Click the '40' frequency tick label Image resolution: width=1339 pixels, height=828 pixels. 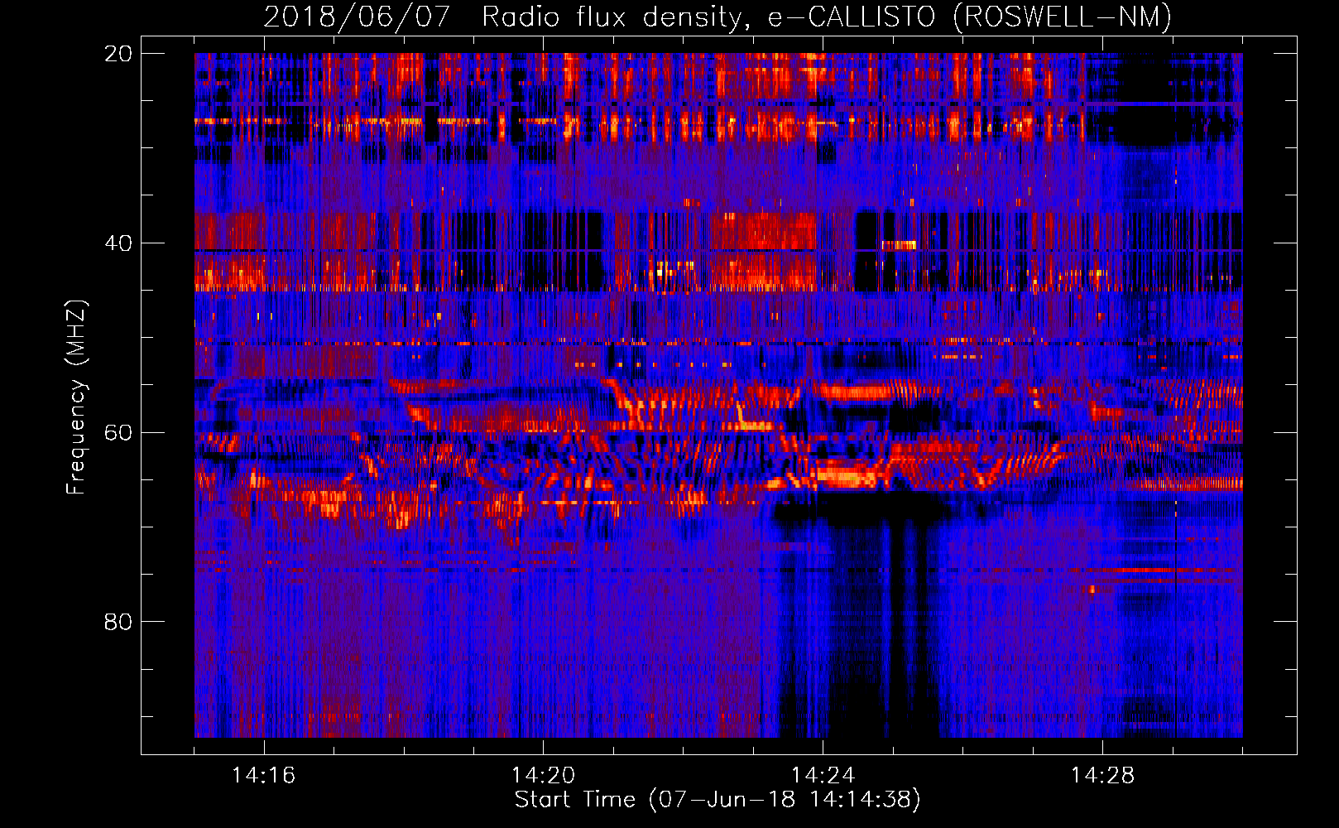tap(118, 243)
